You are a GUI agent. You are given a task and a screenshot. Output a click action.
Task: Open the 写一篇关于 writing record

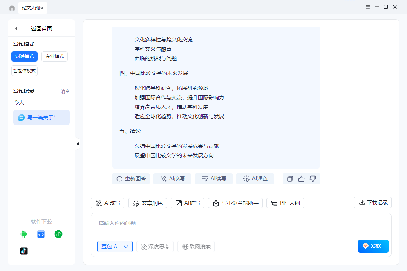click(41, 117)
